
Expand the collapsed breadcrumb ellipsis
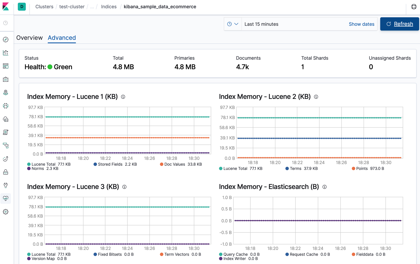(92, 7)
